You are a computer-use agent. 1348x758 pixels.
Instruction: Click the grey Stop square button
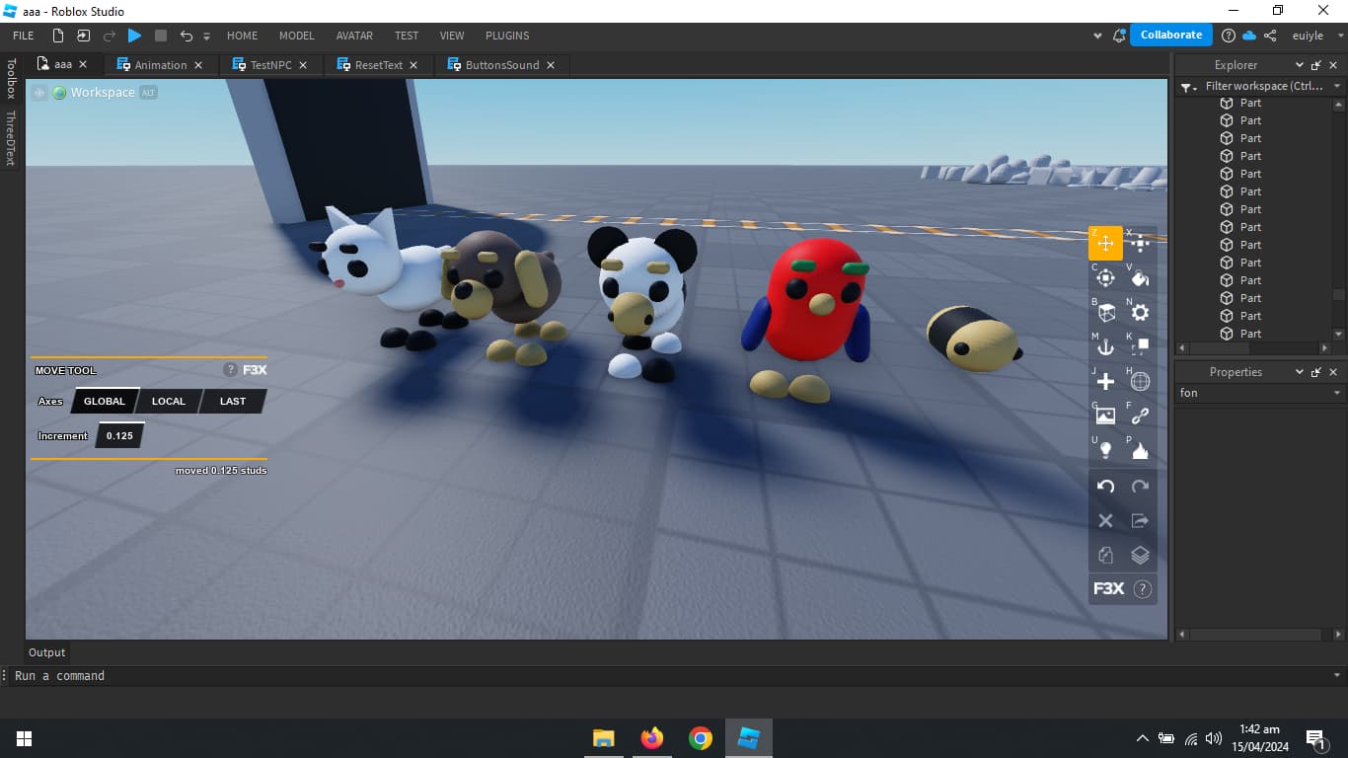click(x=161, y=36)
